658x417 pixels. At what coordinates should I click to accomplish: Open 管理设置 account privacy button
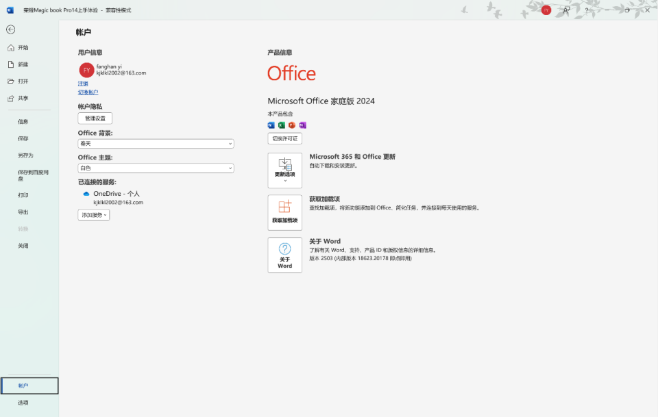[x=95, y=118]
